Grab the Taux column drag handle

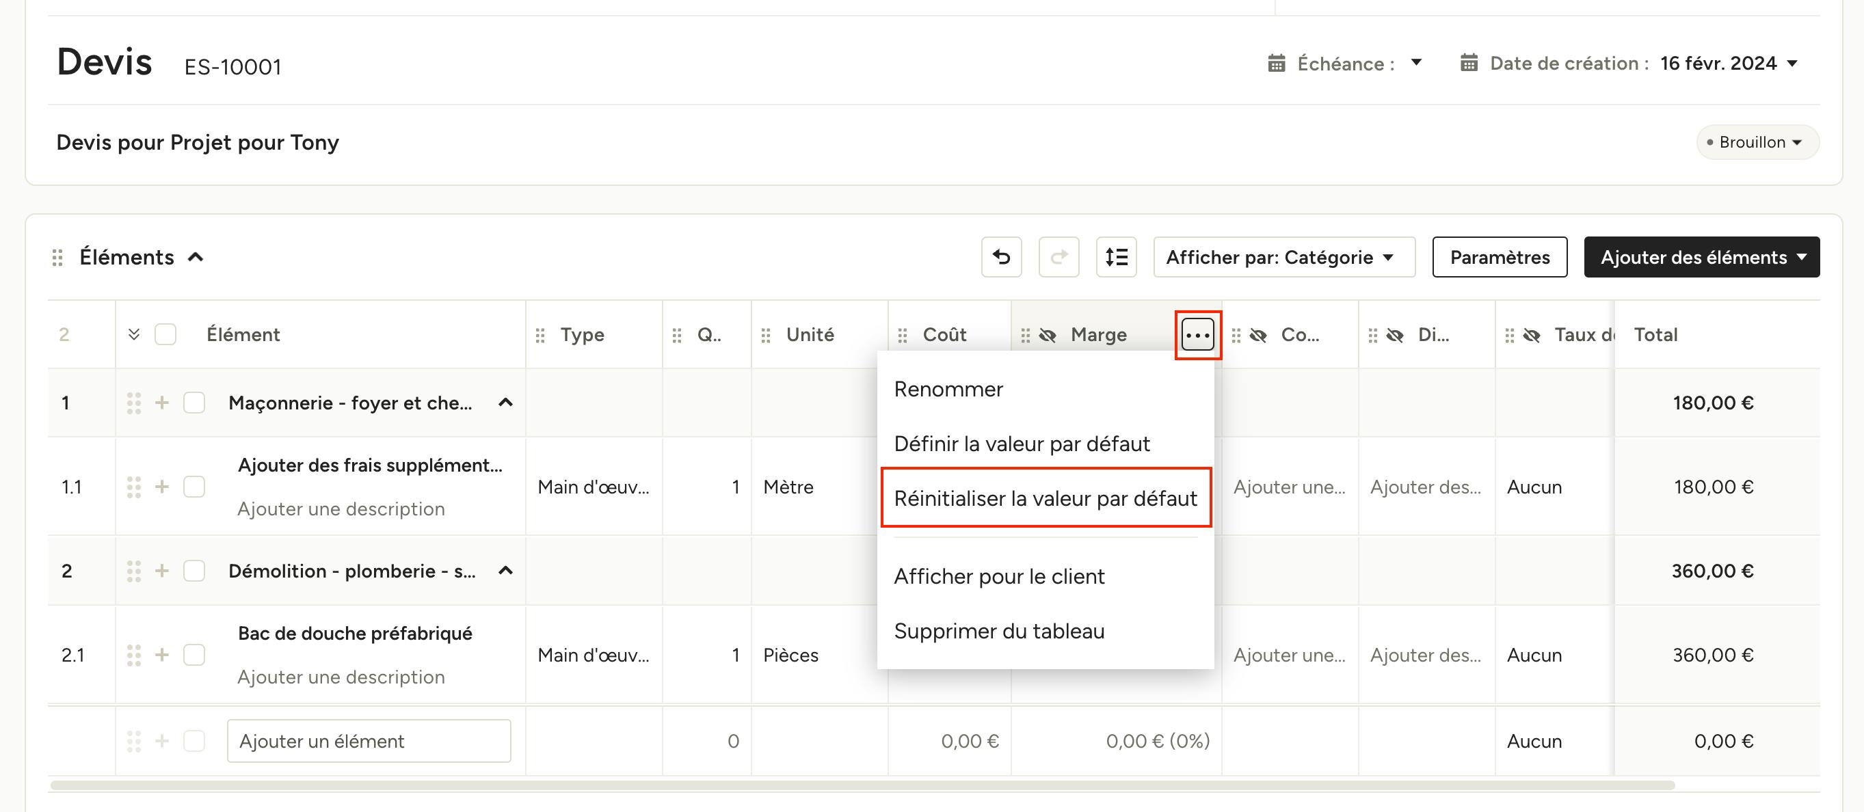[1509, 335]
